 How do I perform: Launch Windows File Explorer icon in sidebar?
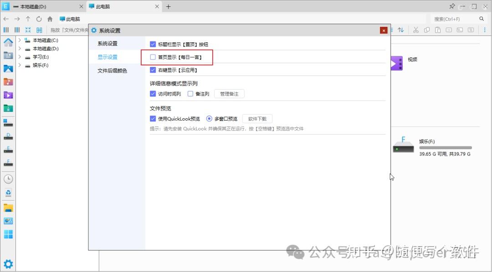(8, 208)
